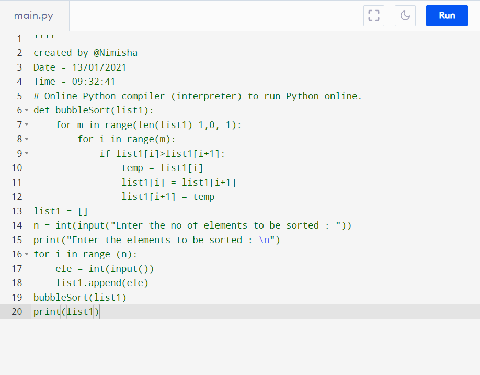Viewport: 480px width, 375px height.
Task: Collapse the 'if list1[i]>list1[i+1]' block
Action: (x=27, y=153)
